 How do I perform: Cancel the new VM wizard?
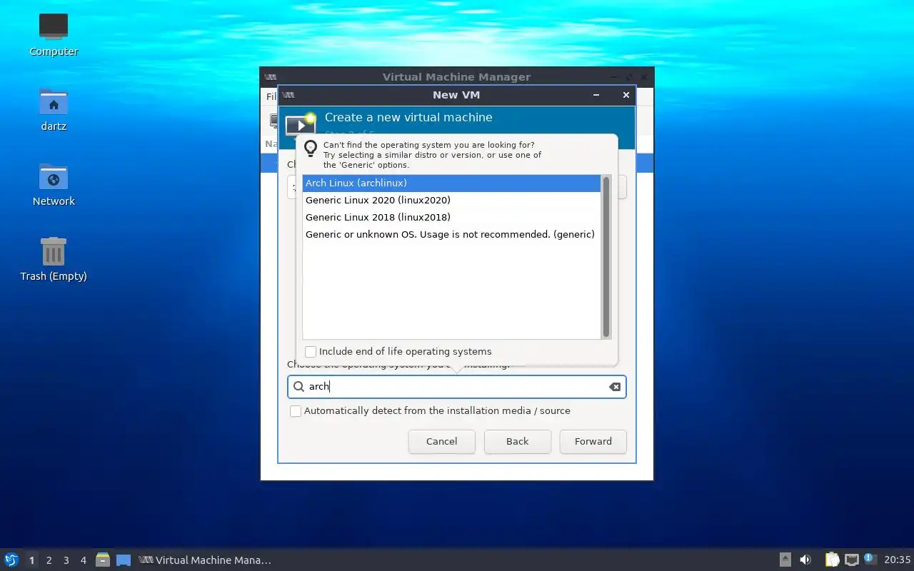click(442, 442)
